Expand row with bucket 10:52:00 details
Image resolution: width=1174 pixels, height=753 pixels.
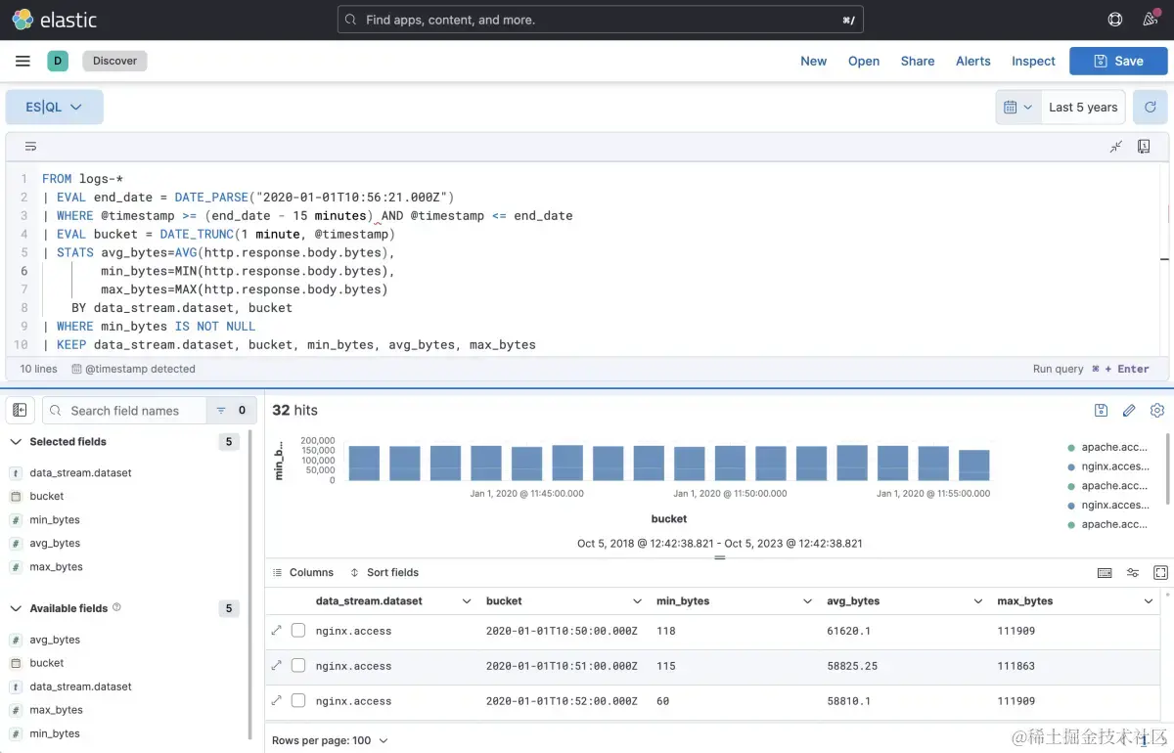click(276, 700)
